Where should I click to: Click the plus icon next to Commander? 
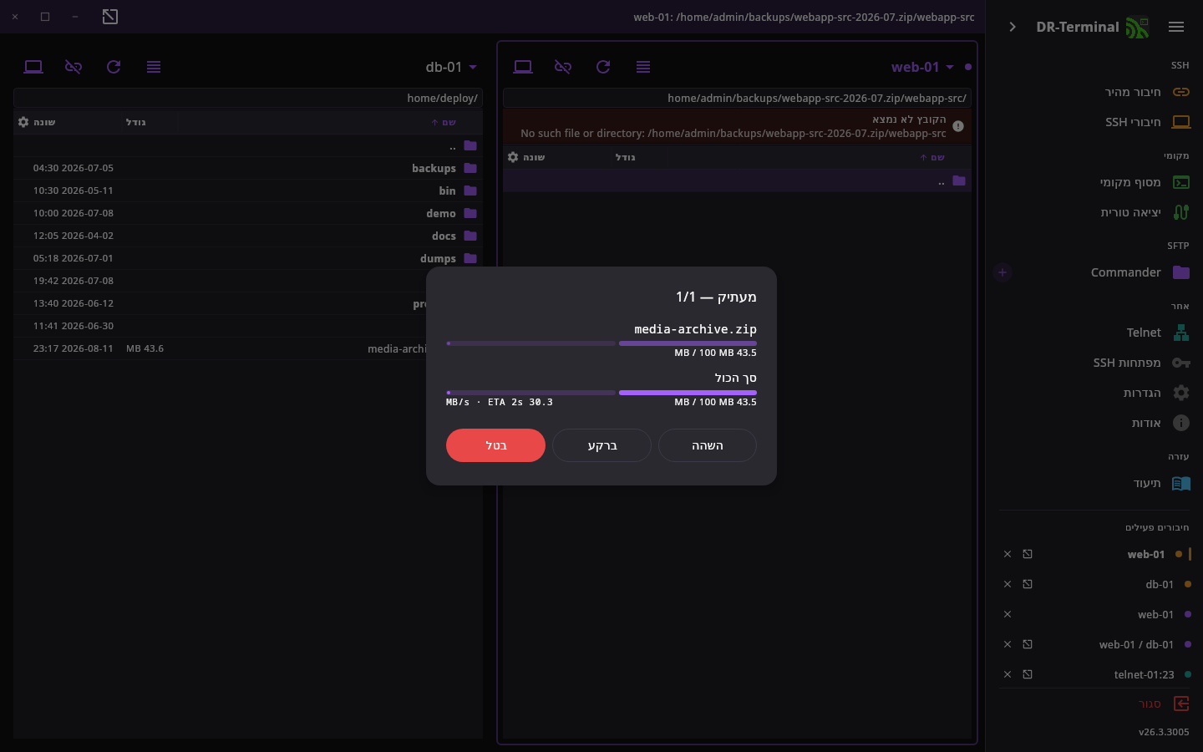click(1002, 272)
